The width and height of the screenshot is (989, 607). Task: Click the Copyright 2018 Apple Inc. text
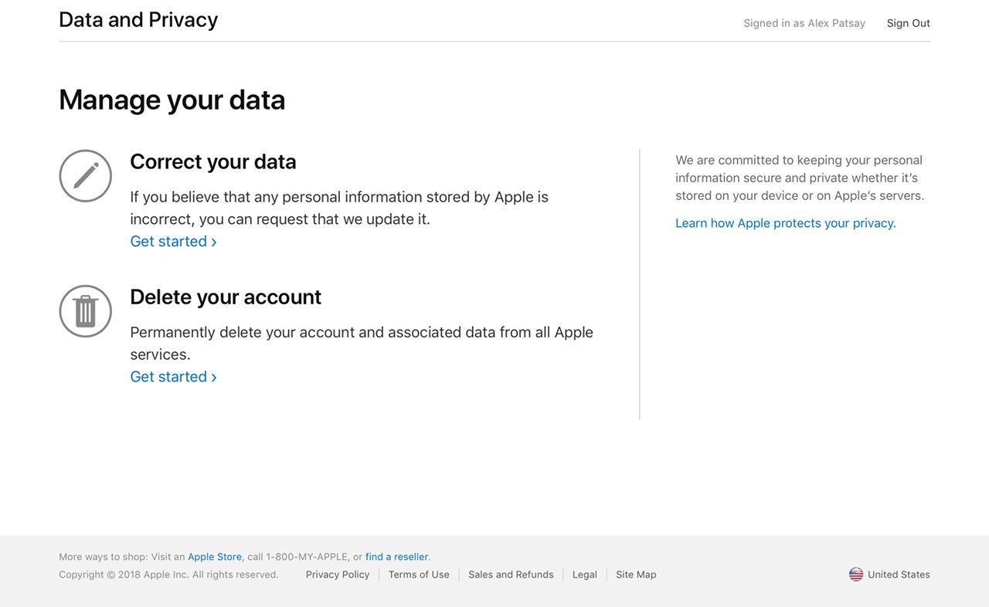click(x=168, y=575)
